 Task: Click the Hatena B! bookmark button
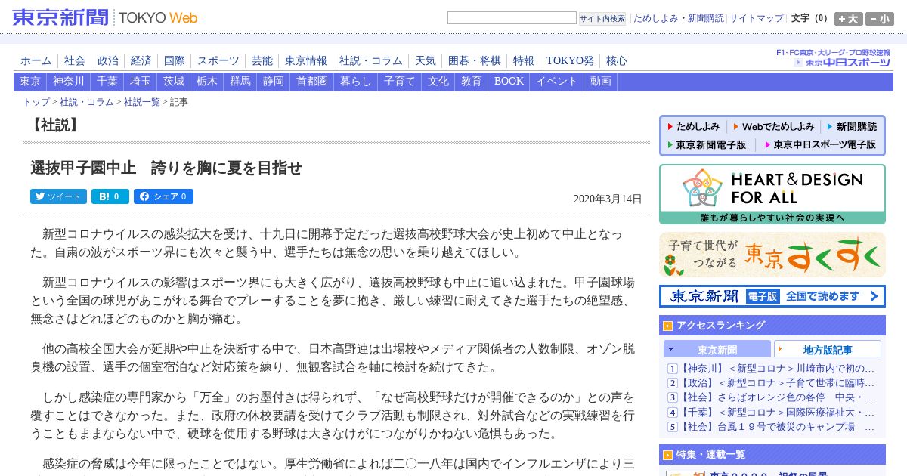(x=110, y=196)
